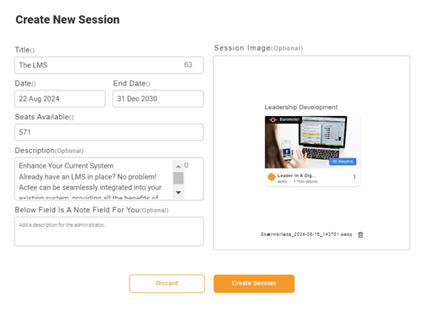Focus the Title field containing The LMS
Viewport: 423px width, 314px height.
pos(109,65)
